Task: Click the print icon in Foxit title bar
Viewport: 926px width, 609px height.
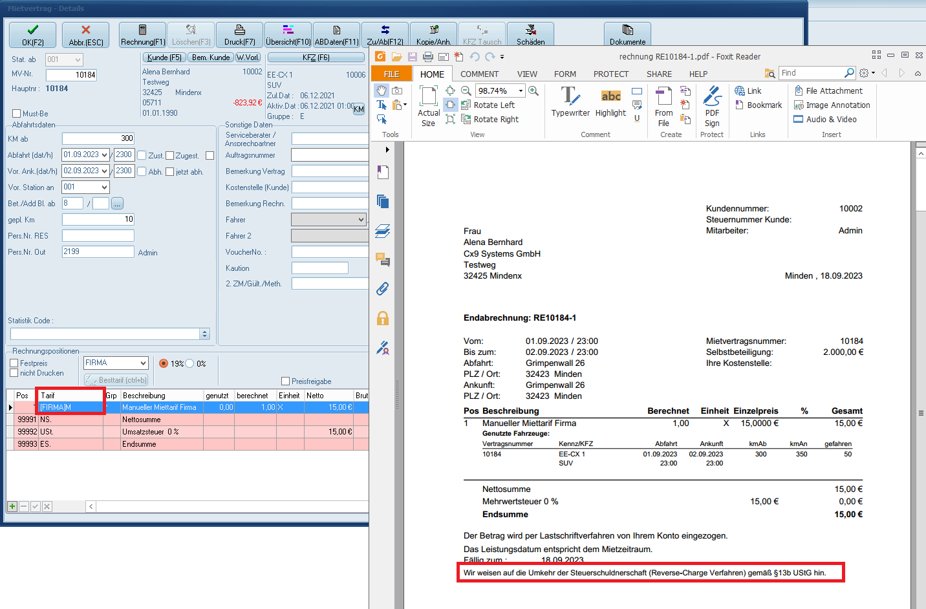Action: pyautogui.click(x=427, y=57)
